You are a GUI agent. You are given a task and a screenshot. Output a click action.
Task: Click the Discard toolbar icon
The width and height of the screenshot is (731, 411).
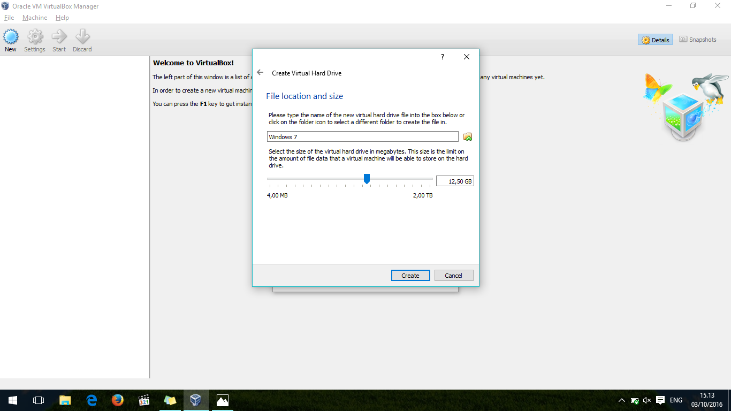click(x=82, y=41)
